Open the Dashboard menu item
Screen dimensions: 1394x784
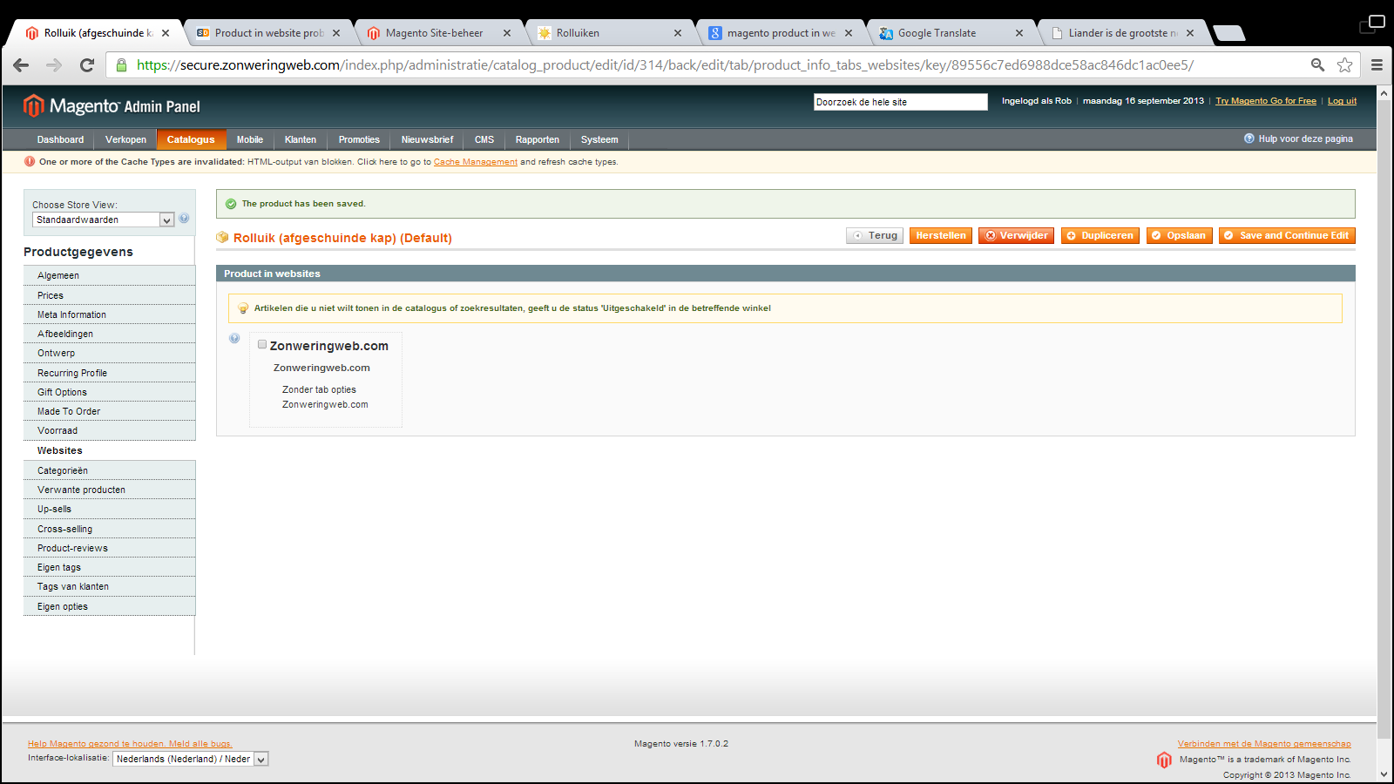click(60, 139)
